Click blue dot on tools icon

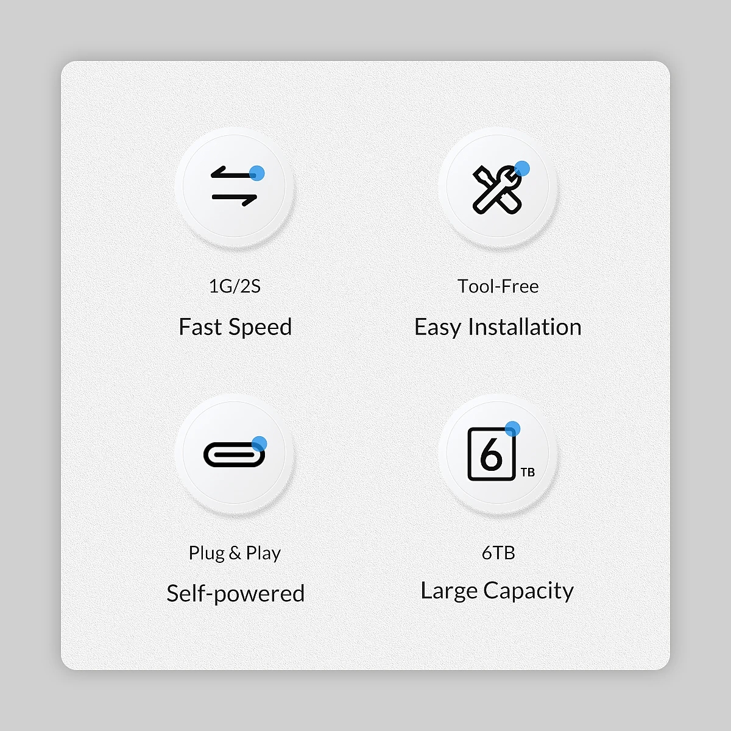pyautogui.click(x=522, y=169)
